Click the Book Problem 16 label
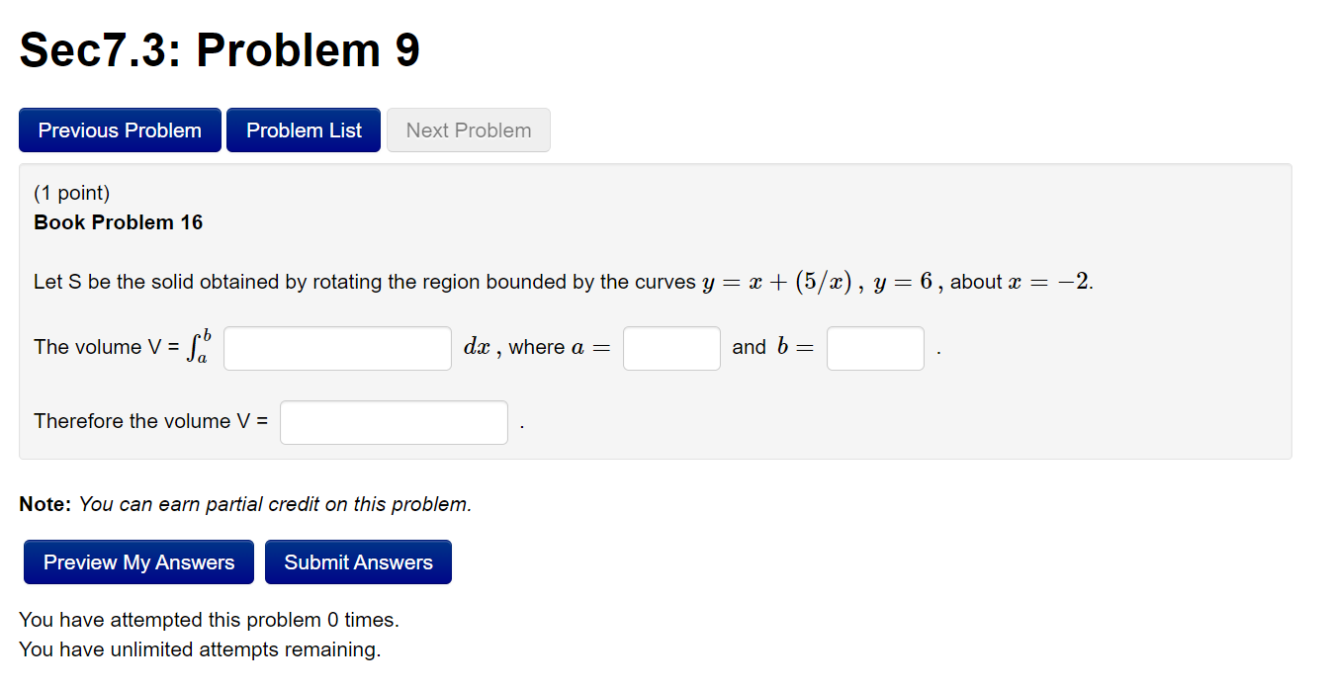Viewport: 1332px width, 689px height. point(118,222)
